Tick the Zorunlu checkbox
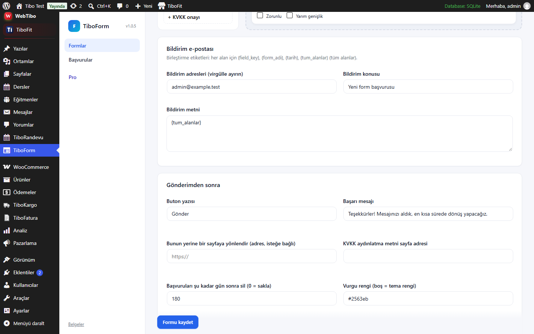Viewport: 534px width, 334px height. tap(260, 15)
